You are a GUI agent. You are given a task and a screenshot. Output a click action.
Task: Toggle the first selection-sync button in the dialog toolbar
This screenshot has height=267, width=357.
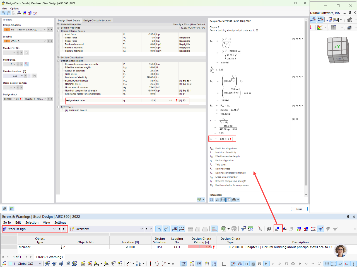pos(4,13)
